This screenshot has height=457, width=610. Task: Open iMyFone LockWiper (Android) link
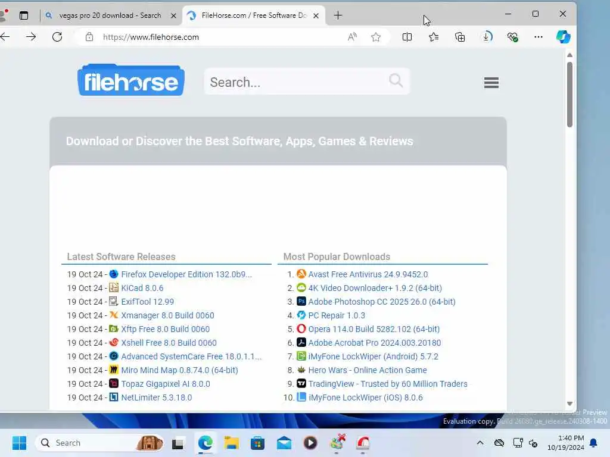tap(373, 356)
